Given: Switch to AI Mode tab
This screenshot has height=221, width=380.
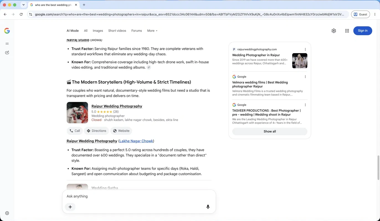Looking at the screenshot, I should pyautogui.click(x=73, y=31).
